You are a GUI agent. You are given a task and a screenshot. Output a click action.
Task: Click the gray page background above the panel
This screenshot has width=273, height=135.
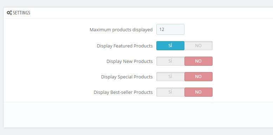click(x=136, y=3)
